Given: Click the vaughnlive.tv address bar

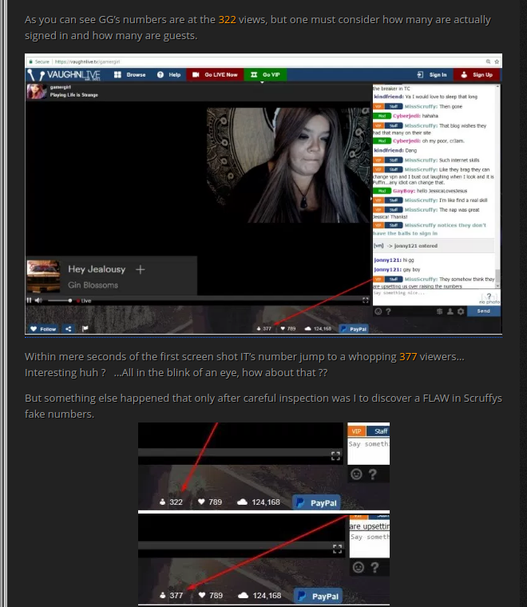Looking at the screenshot, I should 88,61.
